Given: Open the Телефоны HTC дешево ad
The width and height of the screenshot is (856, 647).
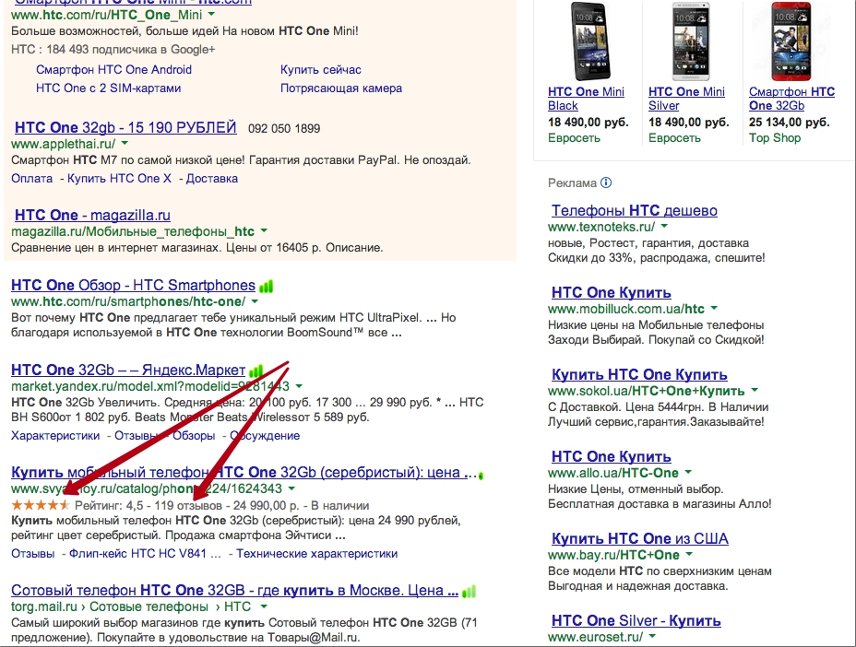Looking at the screenshot, I should point(634,211).
